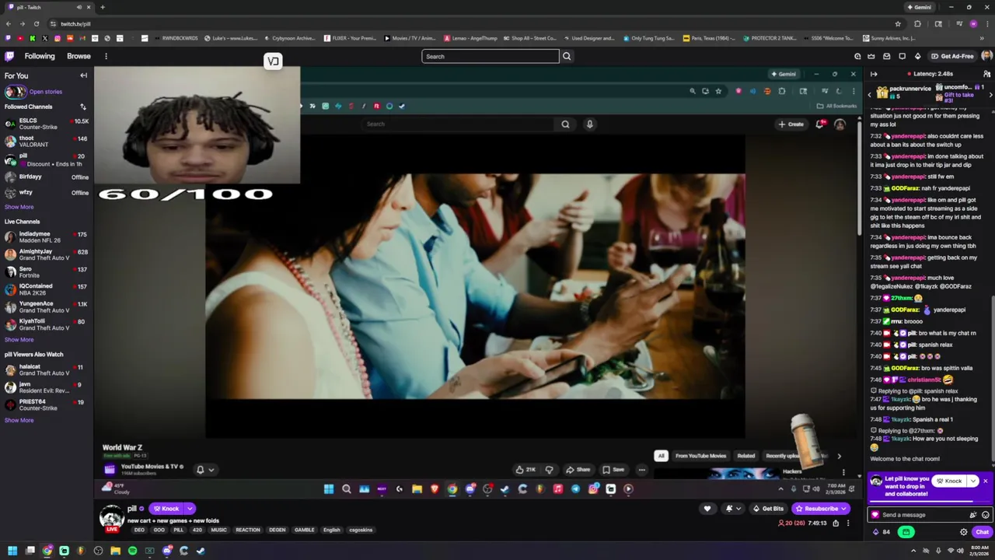The width and height of the screenshot is (995, 560).
Task: Click the heart follow icon under stream
Action: click(707, 509)
